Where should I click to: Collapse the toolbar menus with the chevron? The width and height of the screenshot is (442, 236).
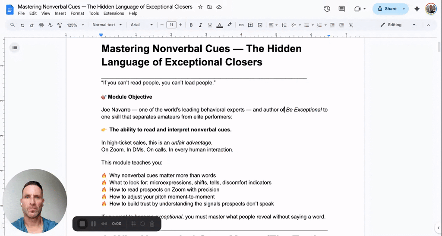pyautogui.click(x=429, y=25)
